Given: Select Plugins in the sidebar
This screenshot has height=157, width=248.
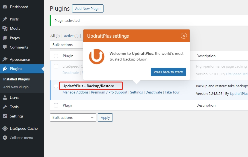Looking at the screenshot, I should (16, 69).
